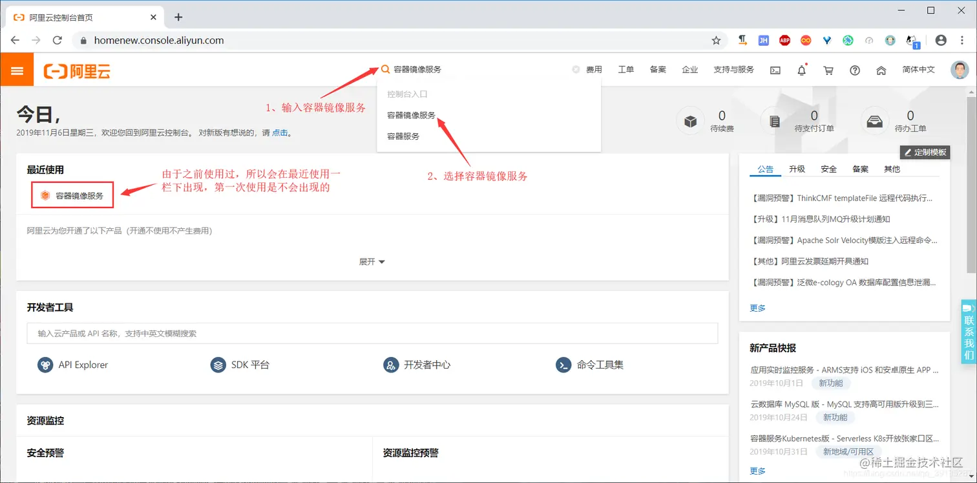The image size is (977, 483).
Task: Click 更多 under announcements
Action: pyautogui.click(x=758, y=308)
